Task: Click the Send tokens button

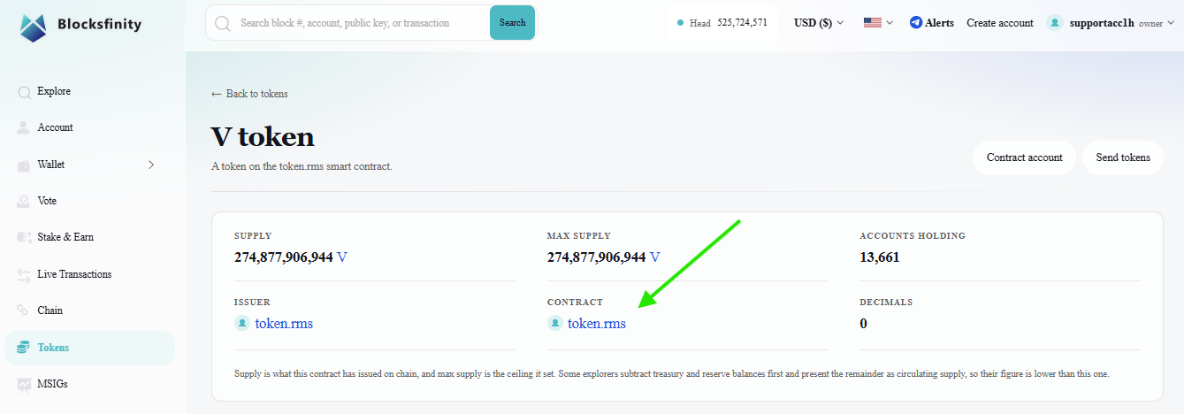Action: point(1123,157)
